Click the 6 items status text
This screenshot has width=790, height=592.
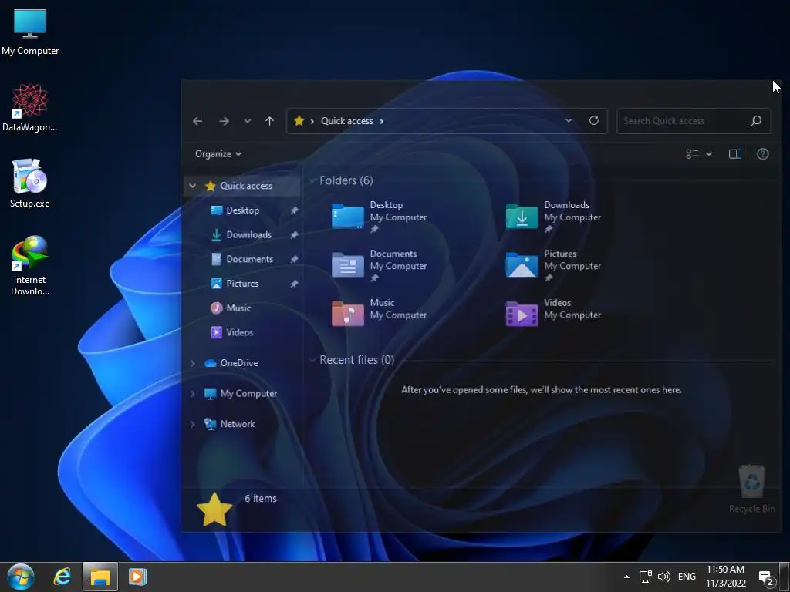(x=261, y=499)
